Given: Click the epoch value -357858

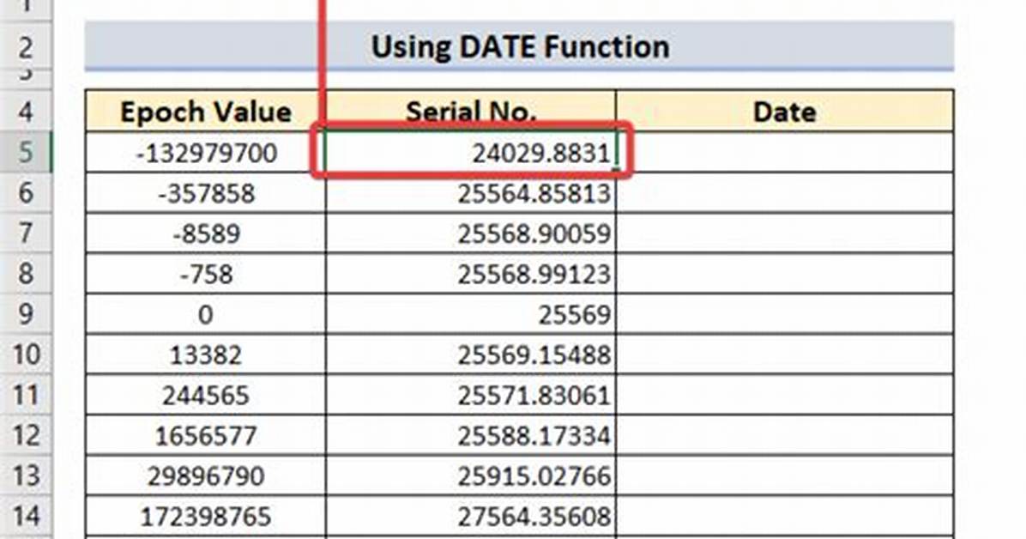Looking at the screenshot, I should [x=206, y=193].
